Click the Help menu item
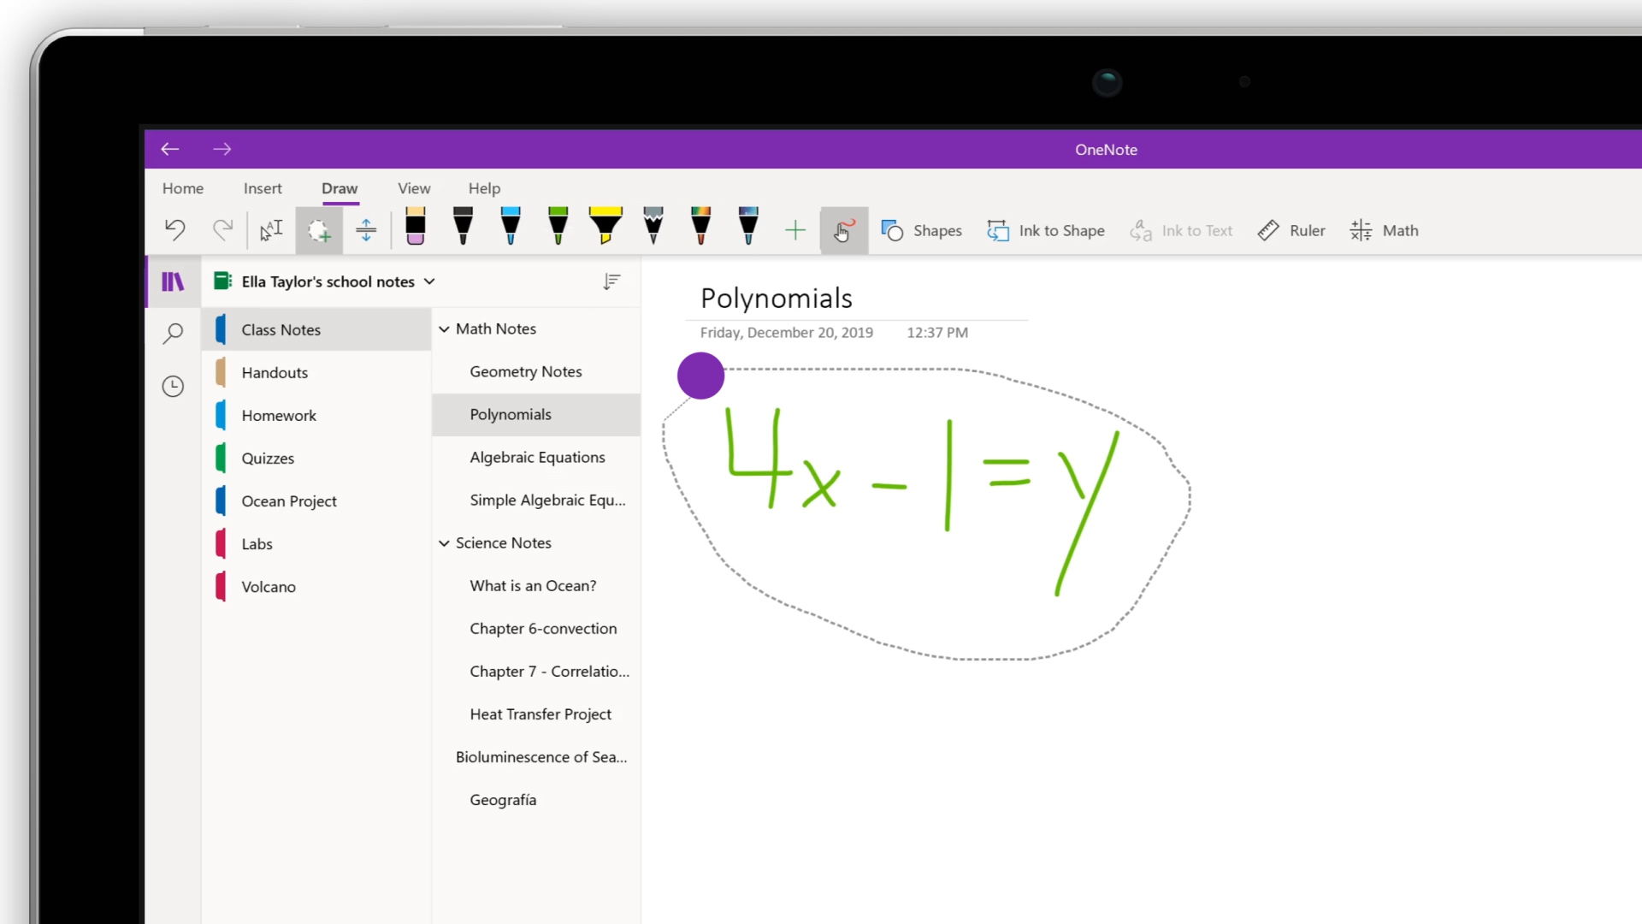 click(x=484, y=187)
